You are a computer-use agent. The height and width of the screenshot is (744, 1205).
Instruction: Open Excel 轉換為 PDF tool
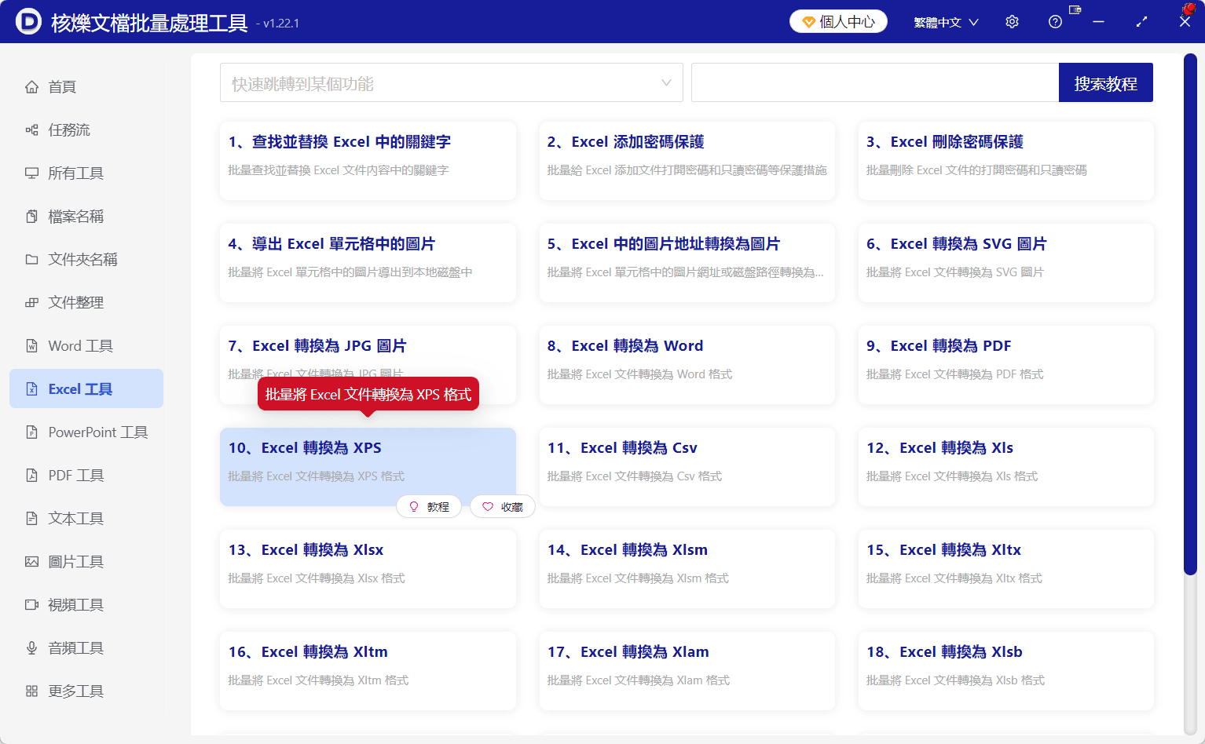[x=1005, y=365]
